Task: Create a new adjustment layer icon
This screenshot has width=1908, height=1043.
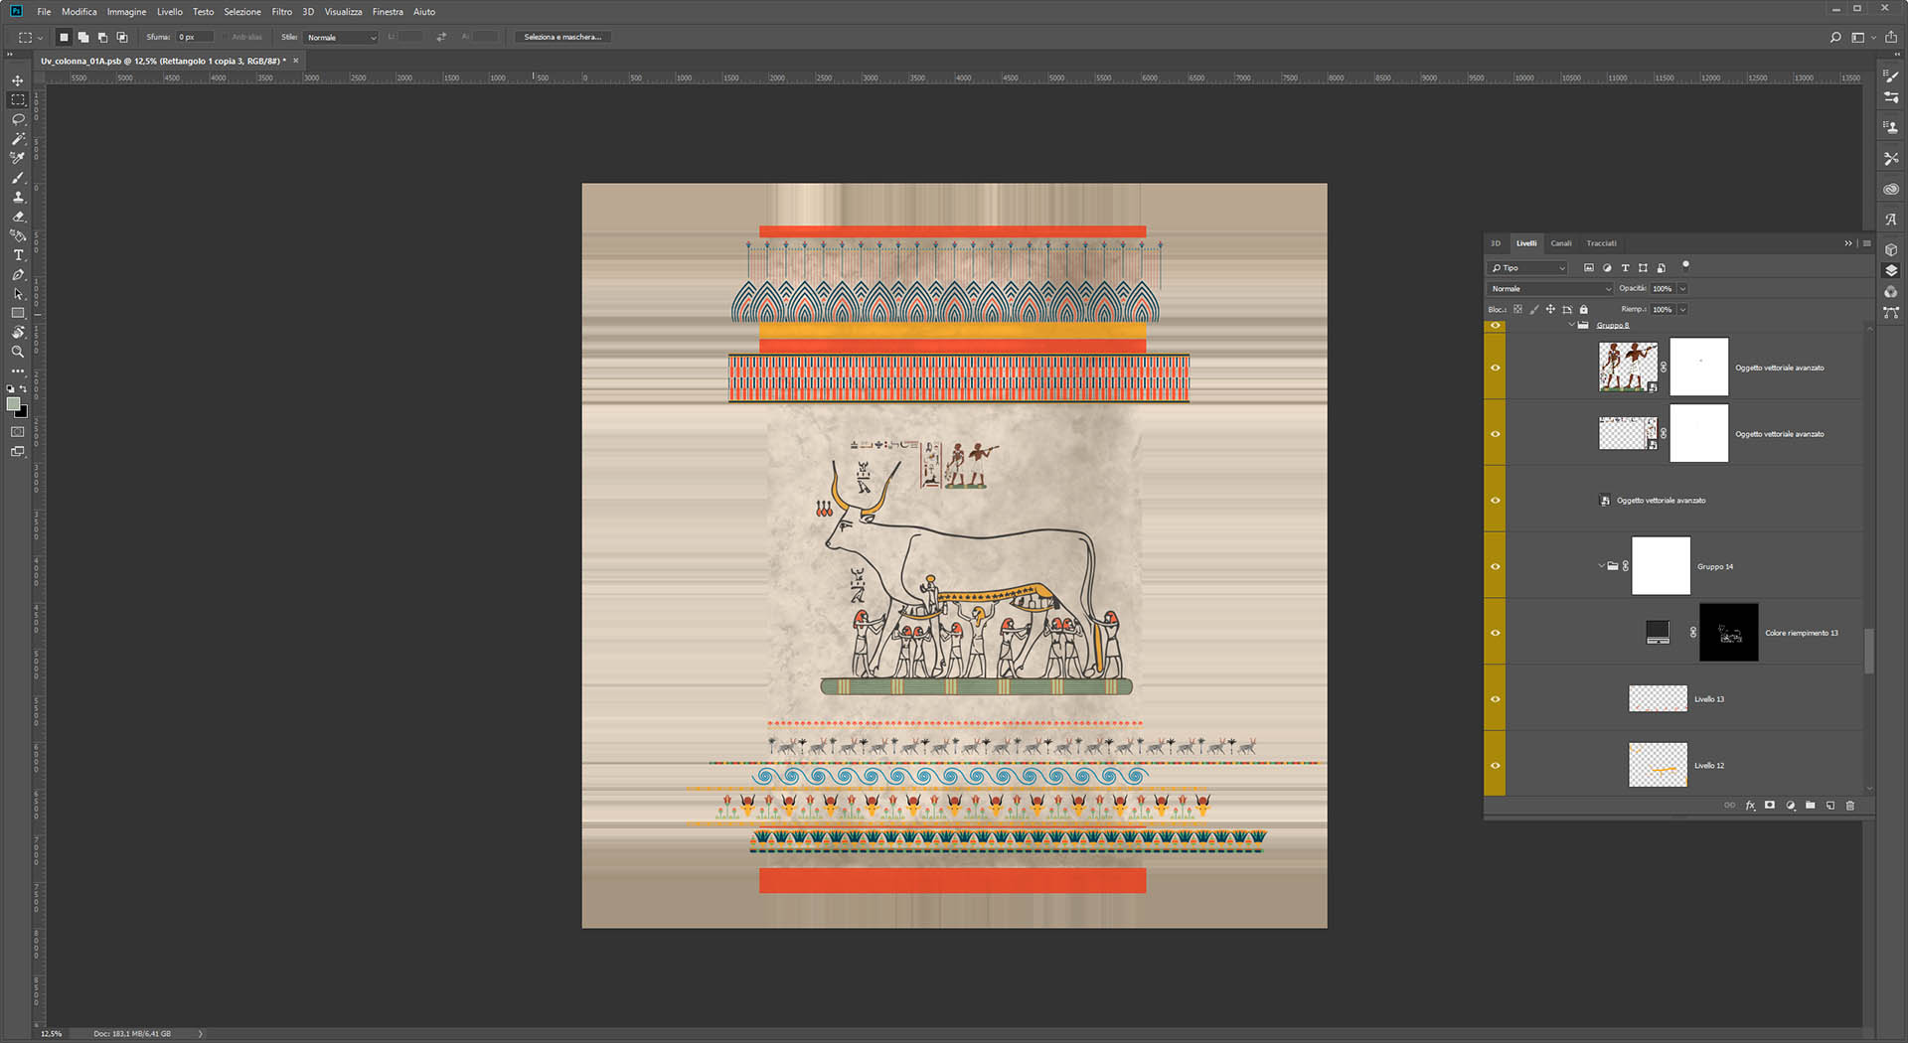Action: tap(1790, 806)
